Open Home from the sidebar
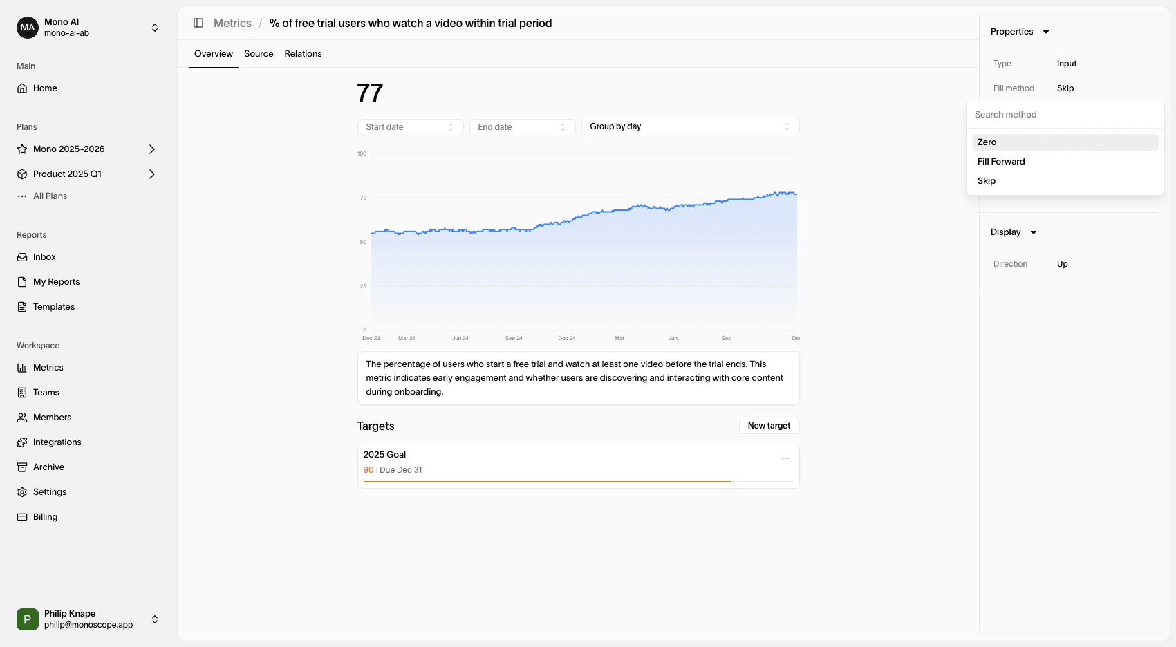 pyautogui.click(x=45, y=88)
